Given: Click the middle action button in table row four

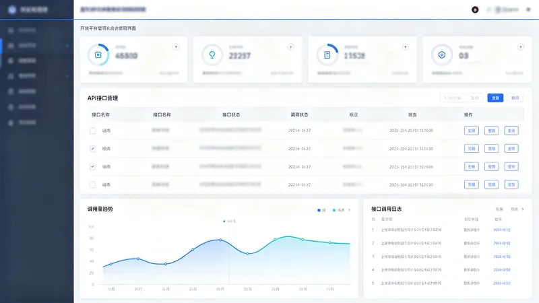Looking at the screenshot, I should pyautogui.click(x=492, y=184).
